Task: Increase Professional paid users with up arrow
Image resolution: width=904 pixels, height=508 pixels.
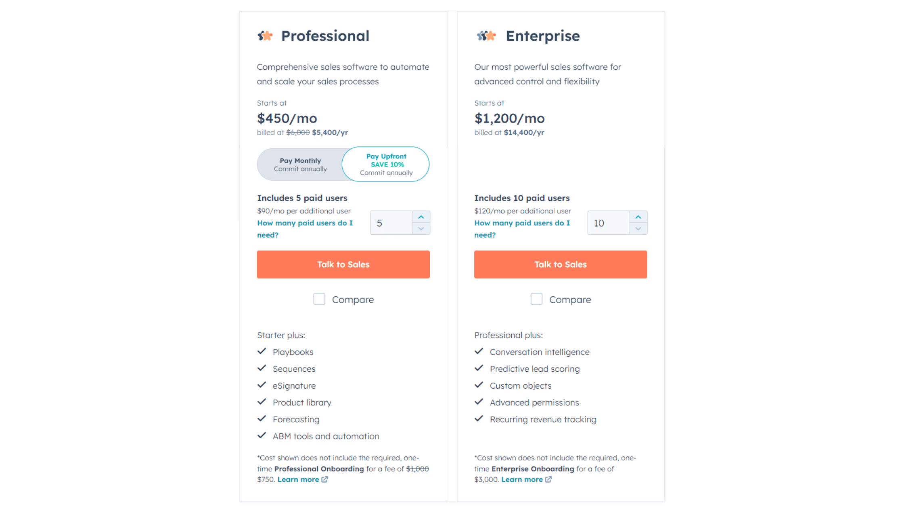Action: 421,217
